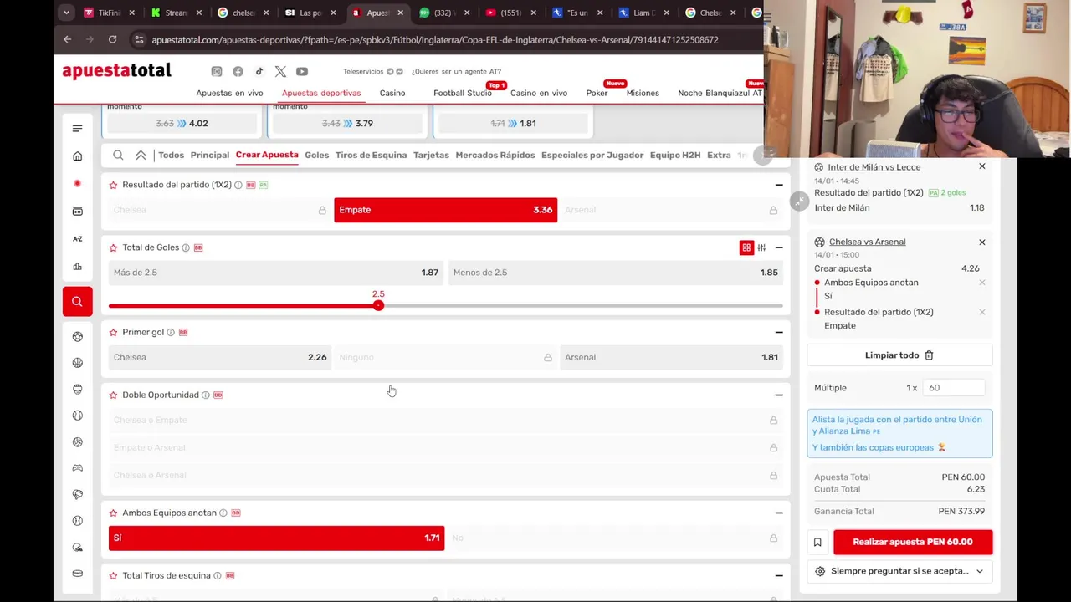The width and height of the screenshot is (1071, 602).
Task: Click the market search magnifier icon
Action: pyautogui.click(x=118, y=155)
